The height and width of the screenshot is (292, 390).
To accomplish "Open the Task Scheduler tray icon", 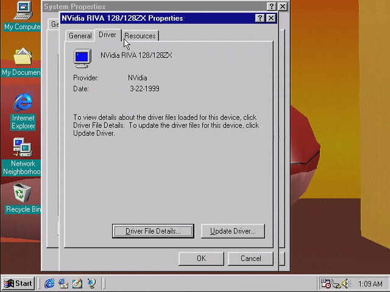I will click(x=325, y=283).
